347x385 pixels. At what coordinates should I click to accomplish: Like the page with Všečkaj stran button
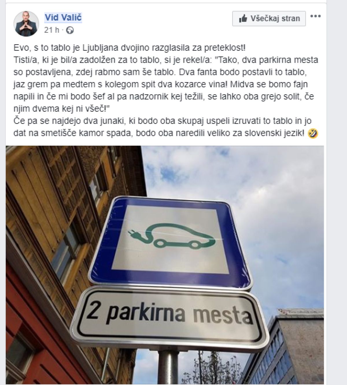tap(269, 19)
